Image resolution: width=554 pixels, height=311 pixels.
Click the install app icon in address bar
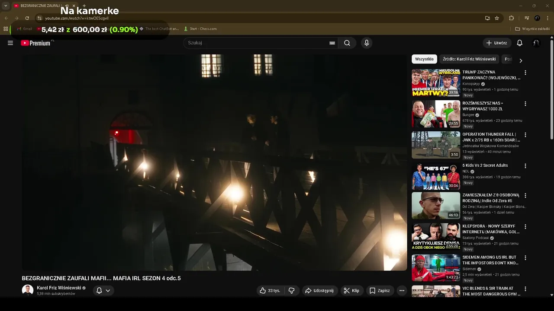click(x=487, y=18)
